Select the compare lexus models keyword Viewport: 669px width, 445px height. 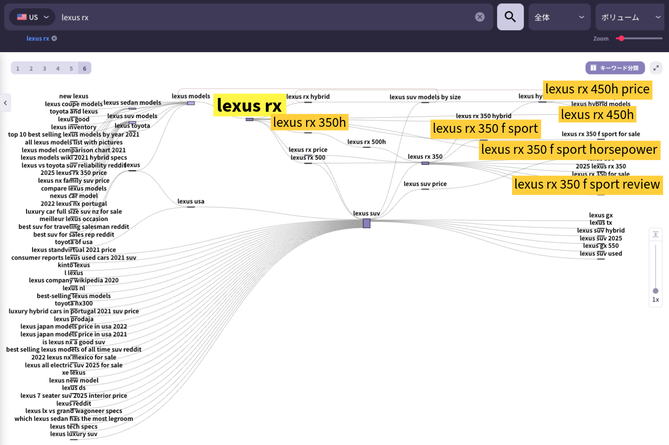click(x=74, y=188)
